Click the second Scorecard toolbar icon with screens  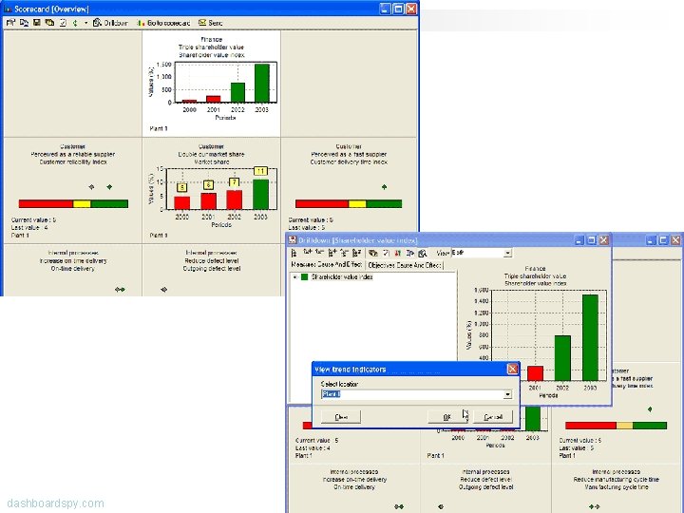coord(24,23)
